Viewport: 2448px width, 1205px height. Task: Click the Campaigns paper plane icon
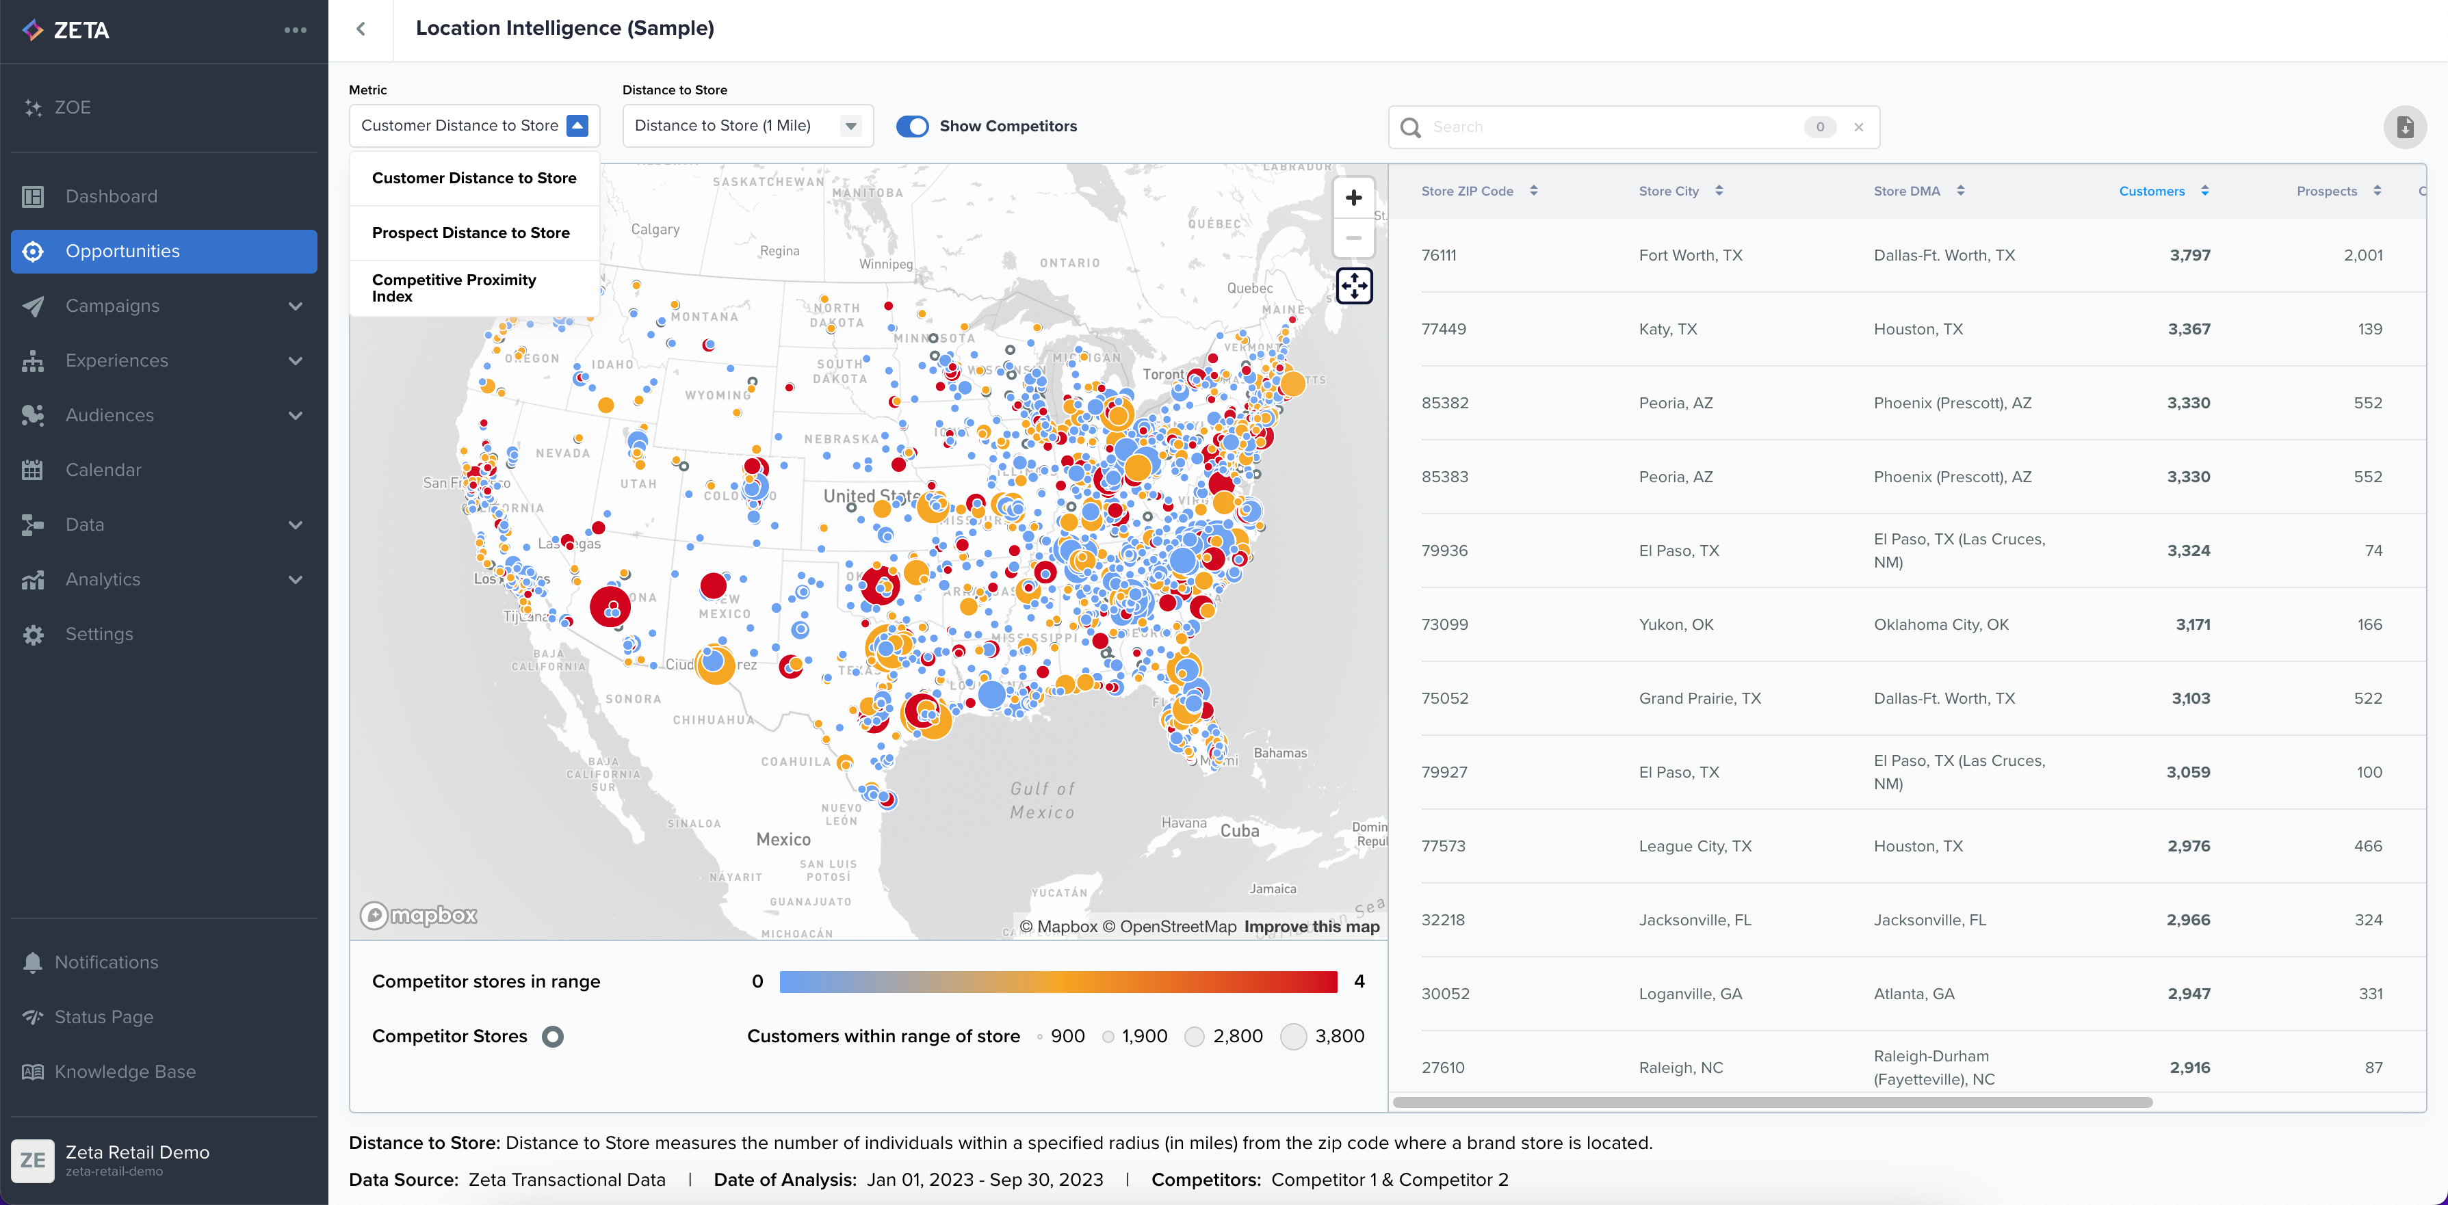click(34, 306)
